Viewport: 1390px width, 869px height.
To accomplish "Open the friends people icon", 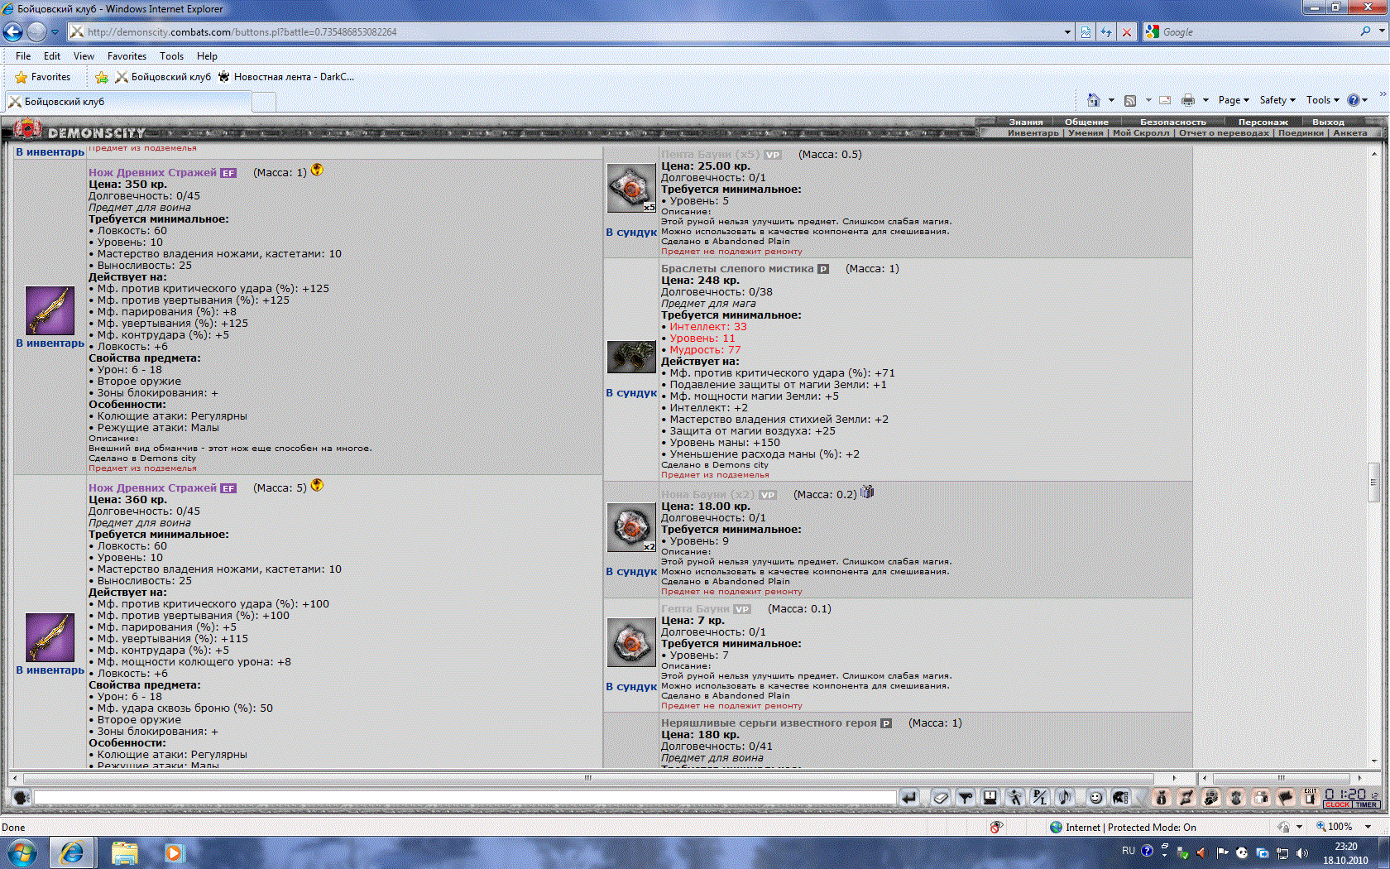I will tap(1261, 797).
